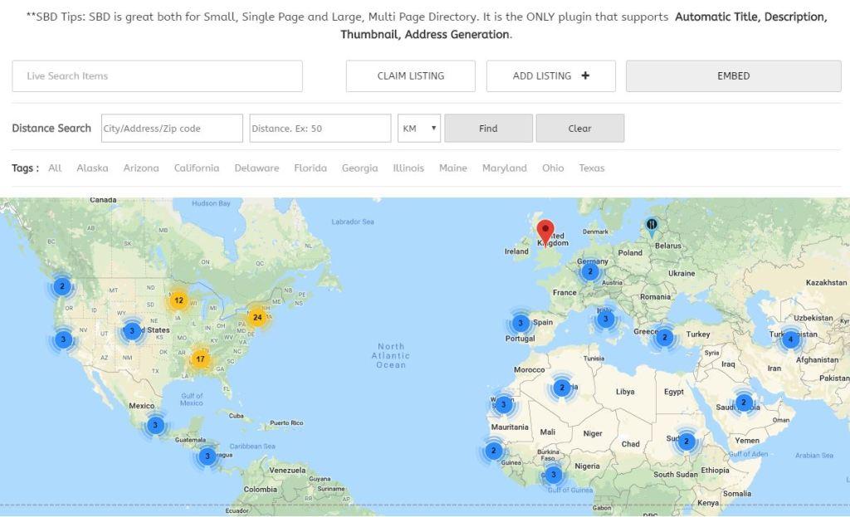Expand the cluster of 2 near Oregon coast

point(62,286)
